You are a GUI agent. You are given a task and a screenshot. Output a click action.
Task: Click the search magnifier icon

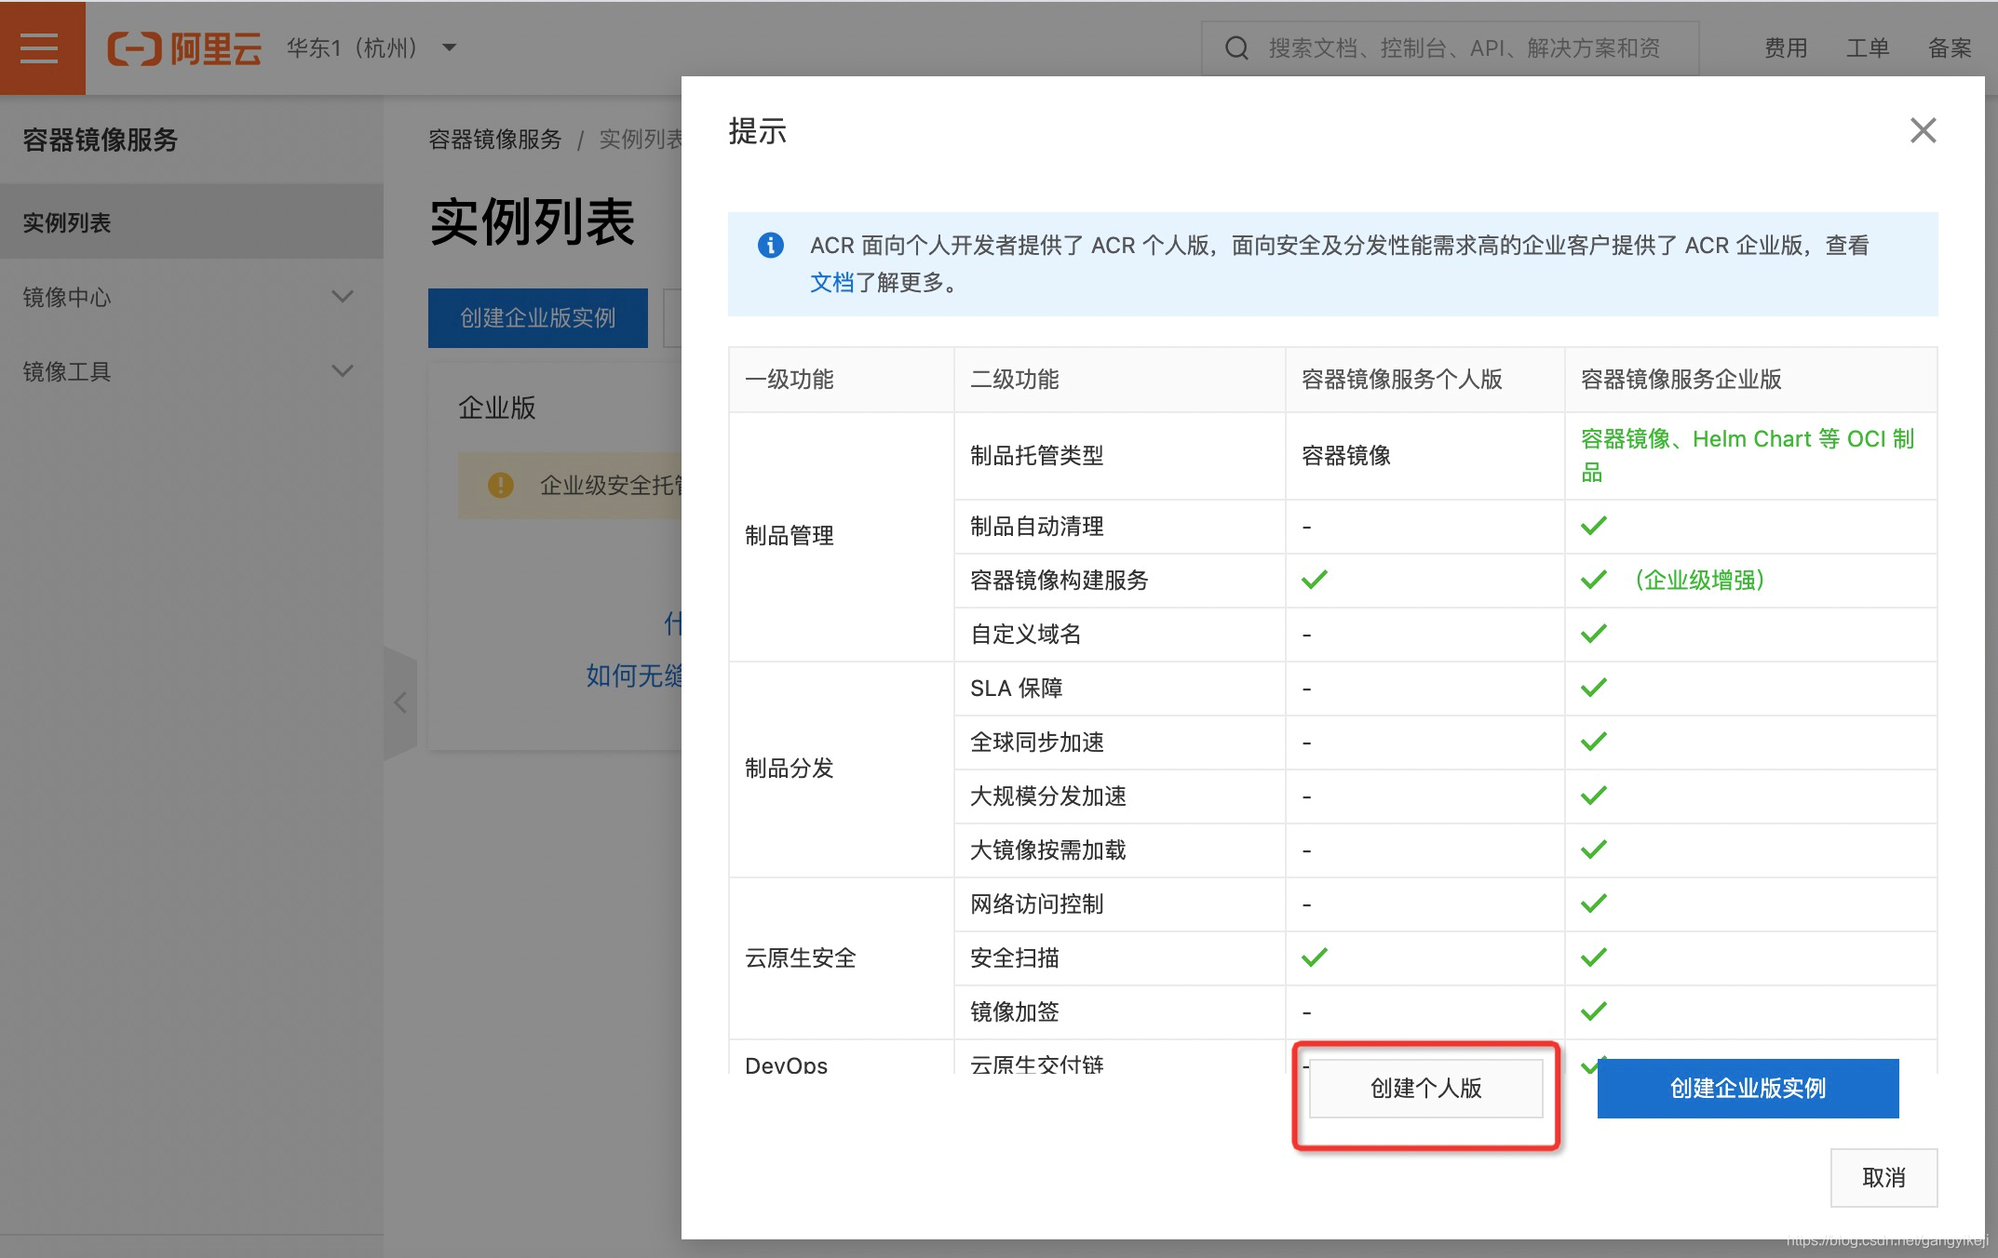(1236, 47)
